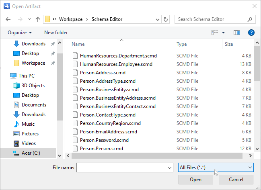Open the file type filter dropdown

216,168
